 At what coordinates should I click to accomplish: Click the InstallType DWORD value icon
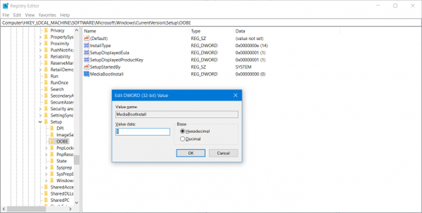[x=87, y=46]
